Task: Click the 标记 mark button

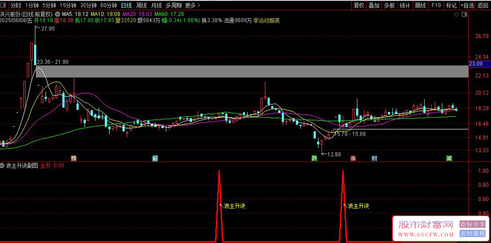Action: pyautogui.click(x=451, y=5)
